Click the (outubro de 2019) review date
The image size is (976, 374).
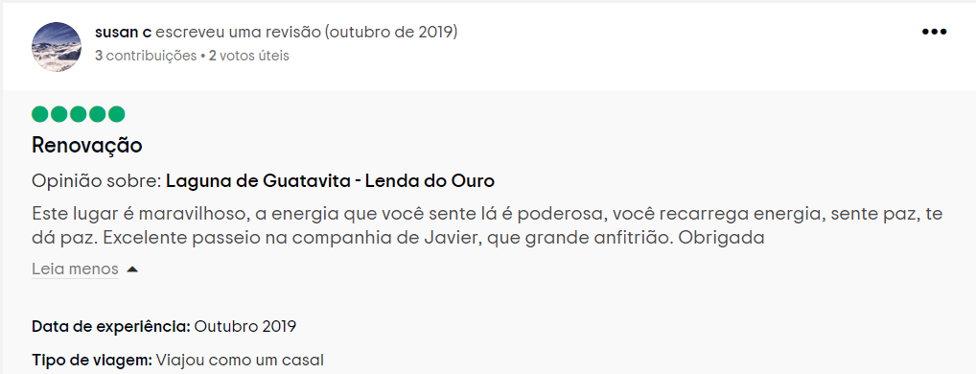[391, 33]
